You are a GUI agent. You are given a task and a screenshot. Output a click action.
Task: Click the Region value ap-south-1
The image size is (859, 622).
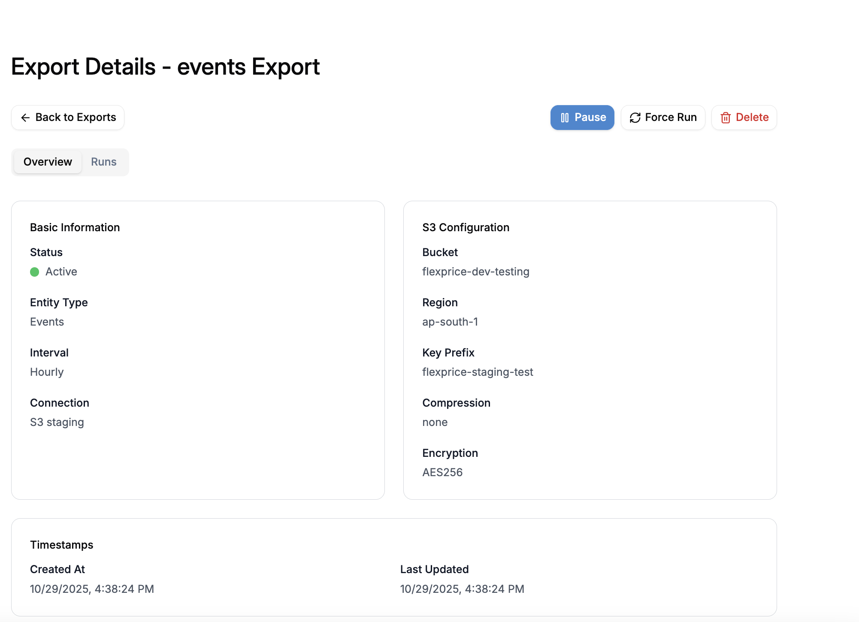(450, 322)
